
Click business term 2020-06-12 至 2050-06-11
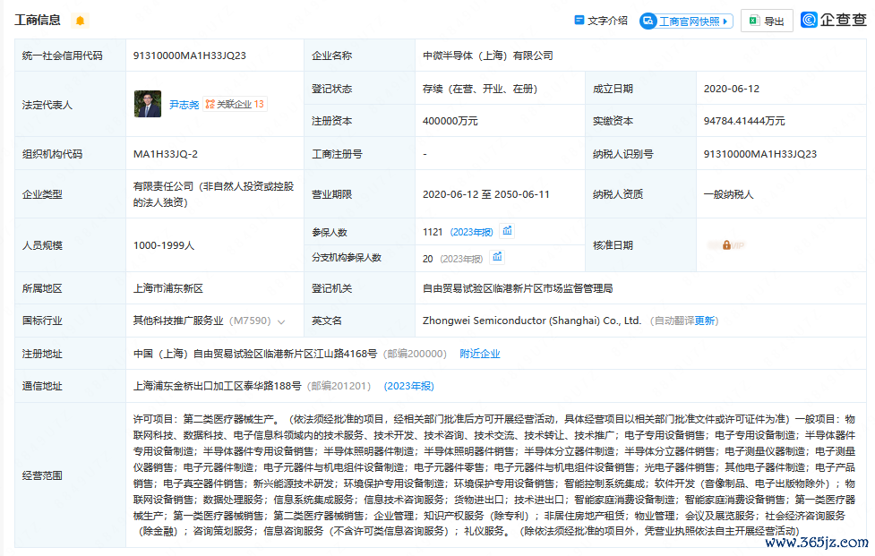[x=486, y=194]
